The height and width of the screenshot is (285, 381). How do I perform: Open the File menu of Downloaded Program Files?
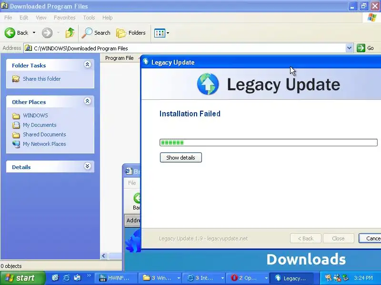[8, 18]
